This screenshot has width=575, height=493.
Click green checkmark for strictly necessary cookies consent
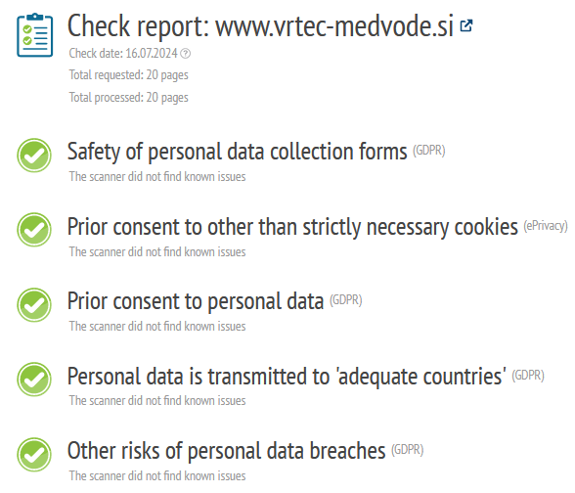pos(34,230)
